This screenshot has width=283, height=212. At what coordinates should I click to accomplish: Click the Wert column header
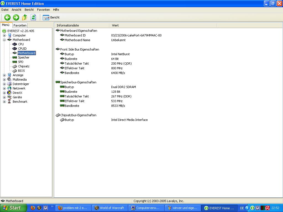(x=163, y=25)
